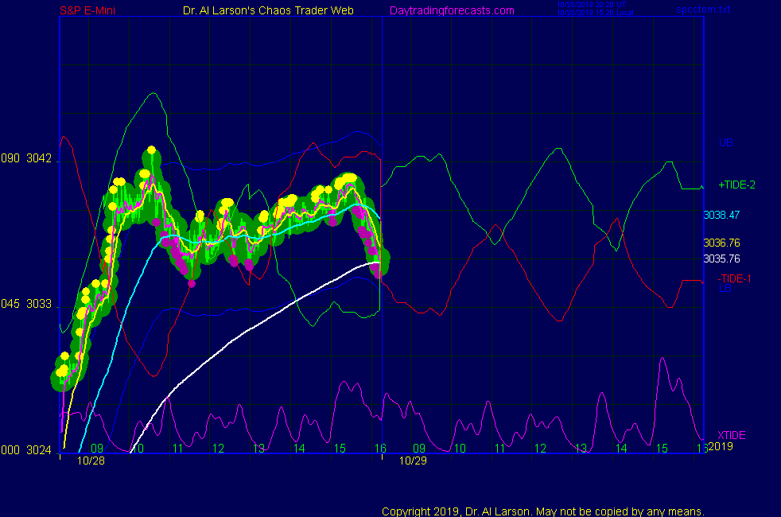Select the -TIDE-1 legend label
Viewport: 781px width, 517px height.
pyautogui.click(x=734, y=278)
